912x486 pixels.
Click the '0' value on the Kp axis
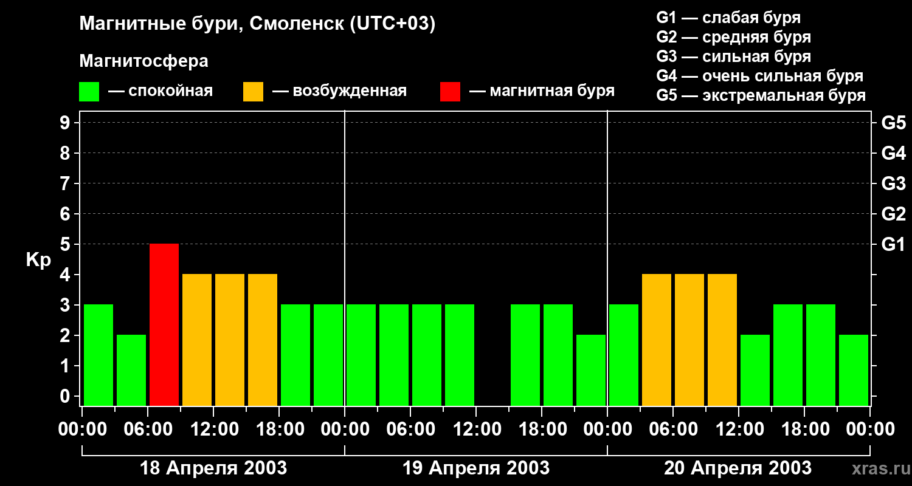66,397
